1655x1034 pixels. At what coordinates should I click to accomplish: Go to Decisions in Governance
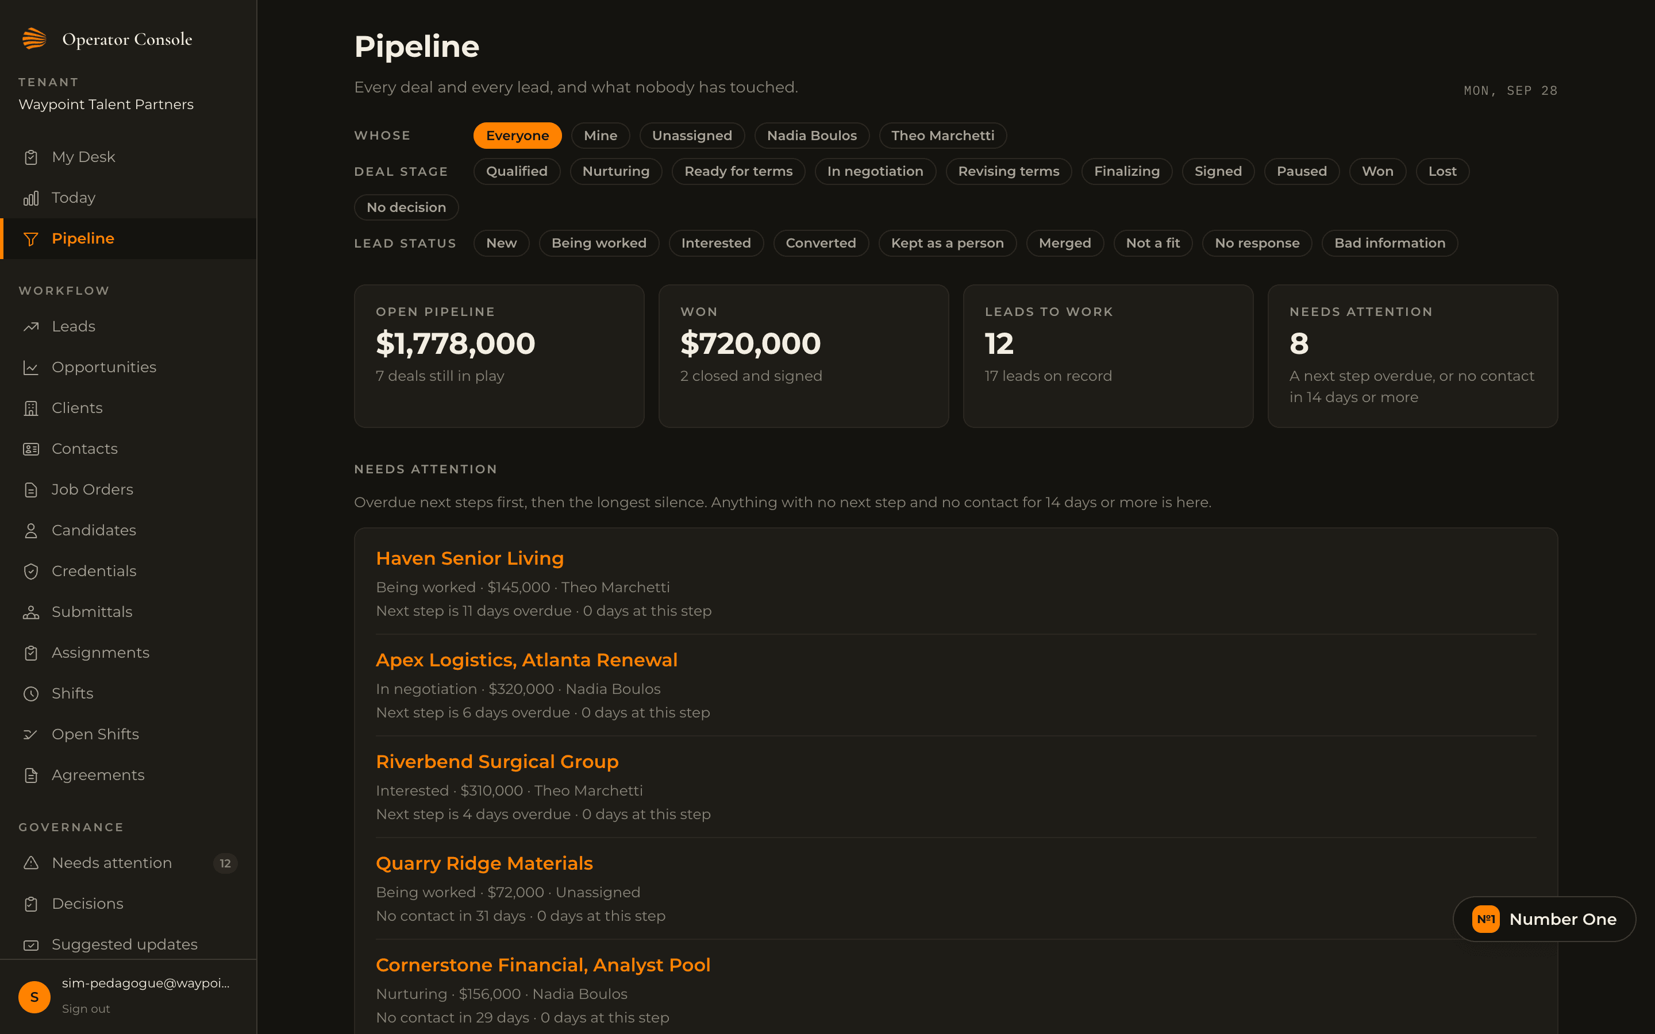coord(129,904)
